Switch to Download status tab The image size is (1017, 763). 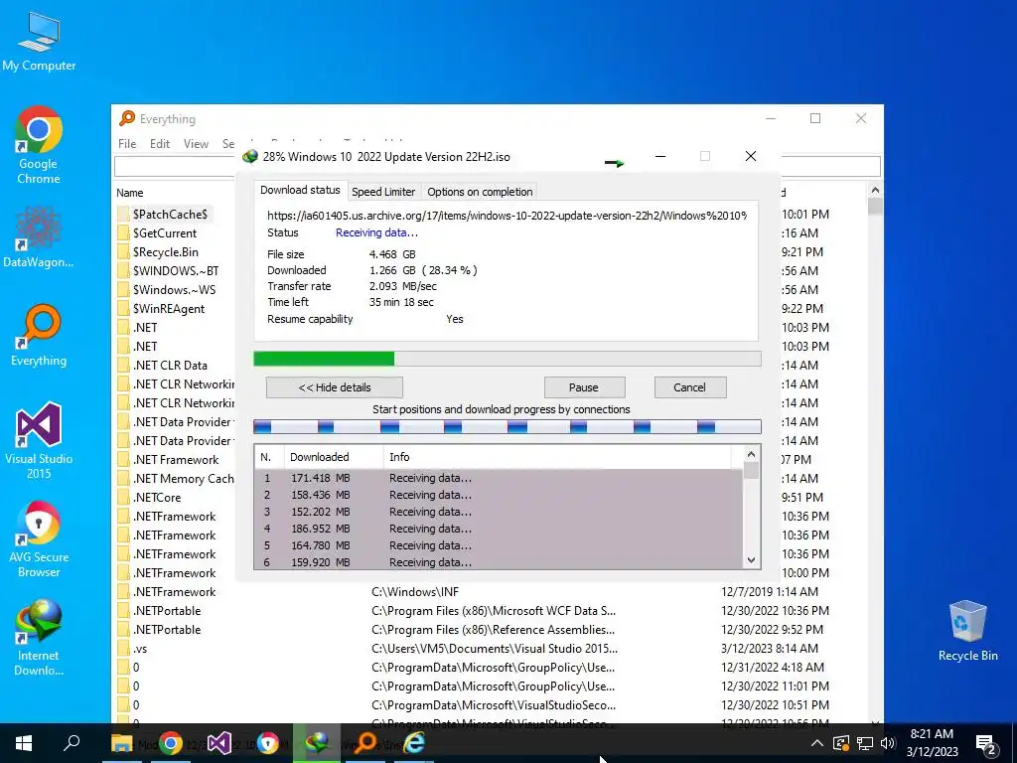[x=300, y=190]
